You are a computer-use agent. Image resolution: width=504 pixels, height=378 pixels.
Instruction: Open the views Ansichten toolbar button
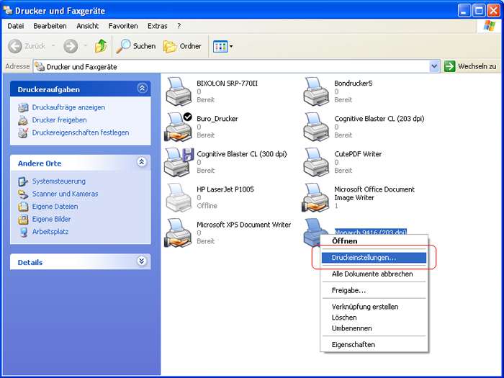tap(220, 47)
